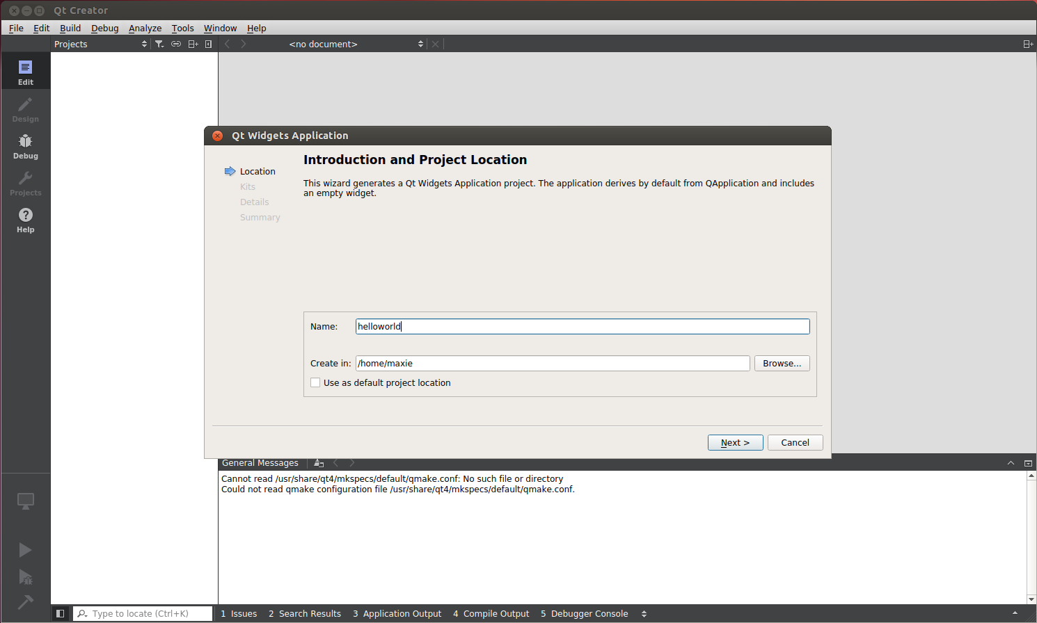This screenshot has height=623, width=1037.
Task: Click the progress details toggle arrow
Action: coord(1015,613)
